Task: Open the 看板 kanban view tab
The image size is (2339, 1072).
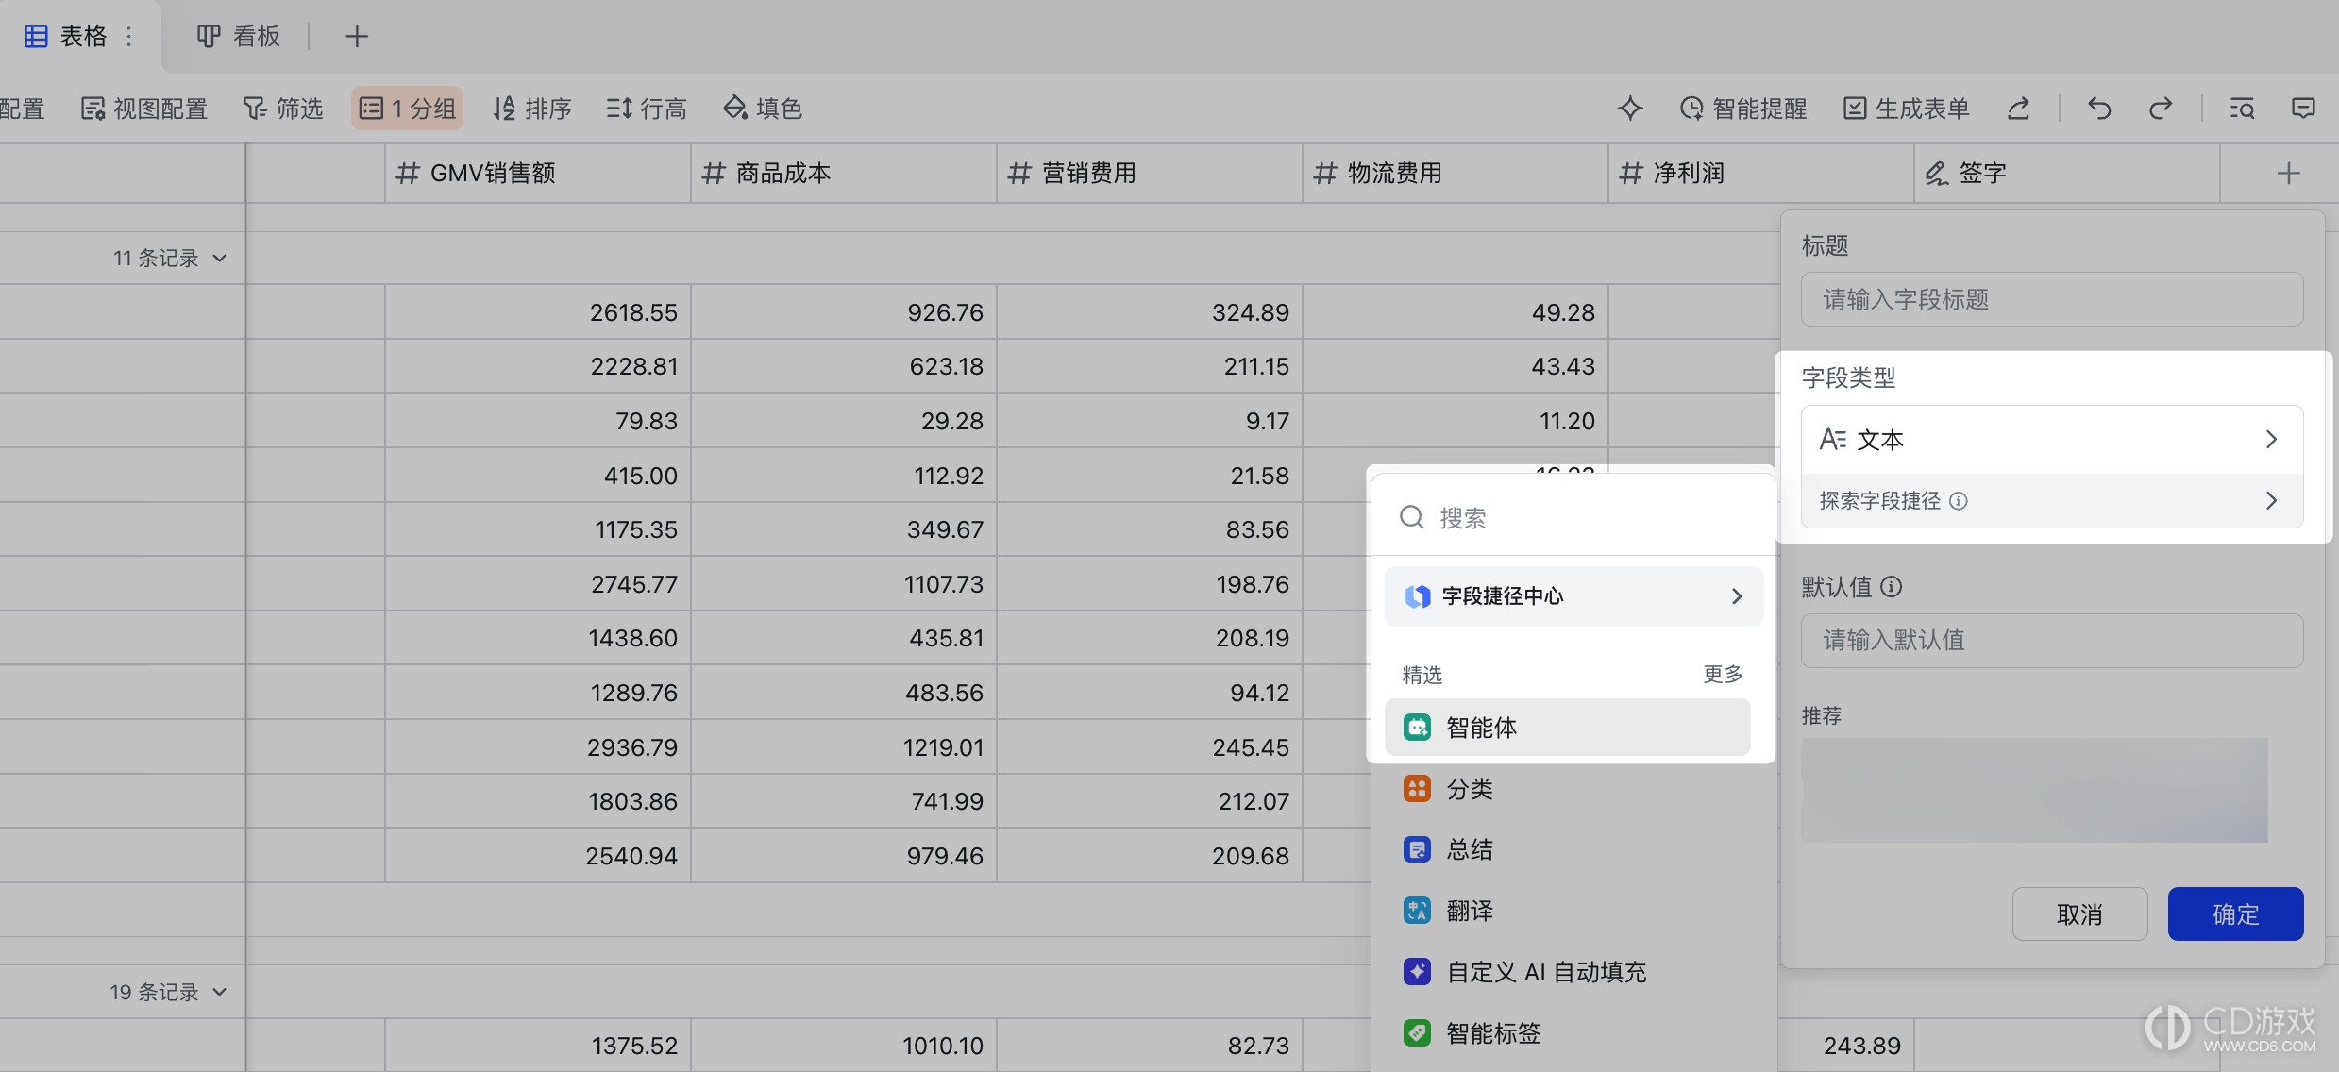Action: [x=238, y=36]
